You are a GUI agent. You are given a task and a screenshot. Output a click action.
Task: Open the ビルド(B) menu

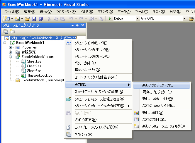click(x=87, y=12)
